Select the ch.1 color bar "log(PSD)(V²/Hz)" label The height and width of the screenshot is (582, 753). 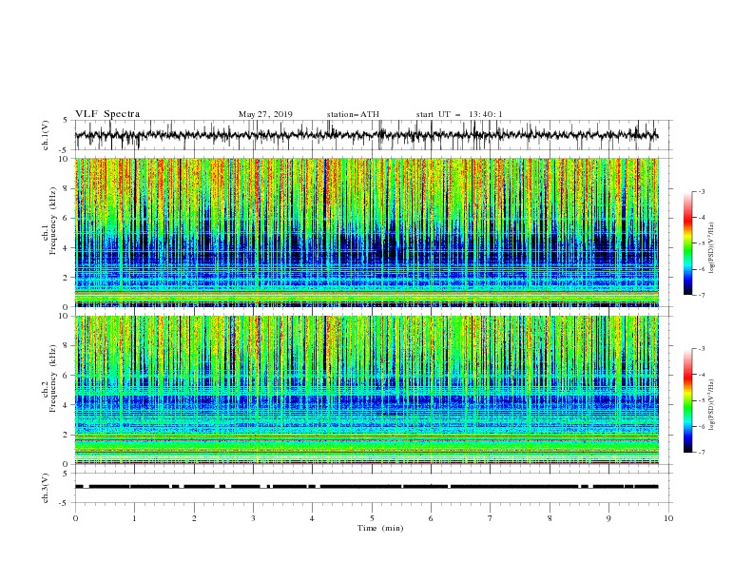711,248
